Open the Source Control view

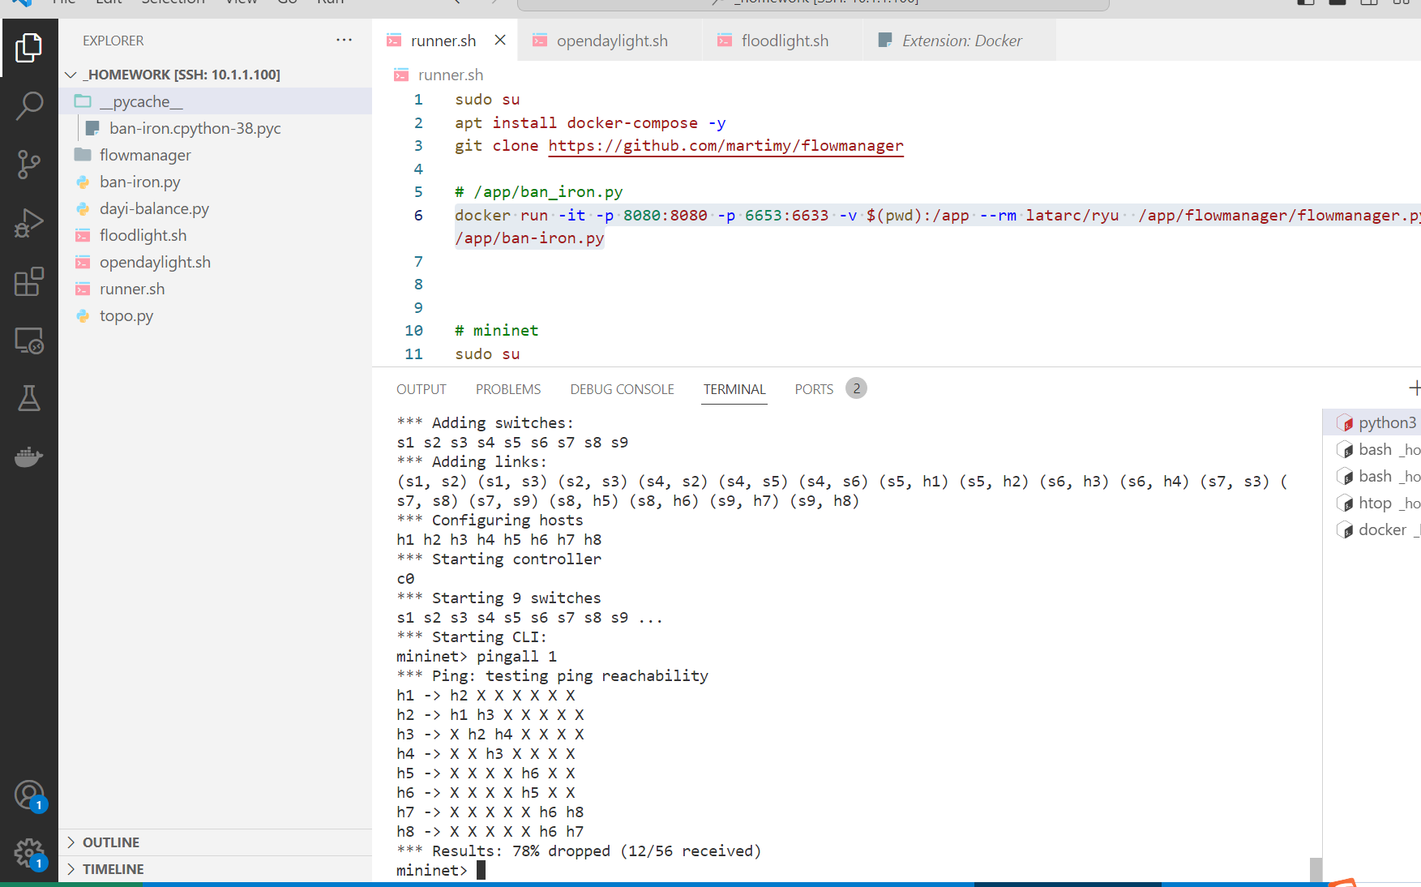pyautogui.click(x=28, y=165)
